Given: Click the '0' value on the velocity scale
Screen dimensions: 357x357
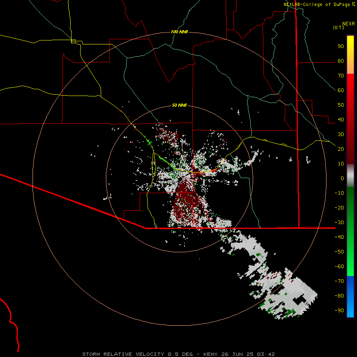Looking at the screenshot, I should coord(342,178).
